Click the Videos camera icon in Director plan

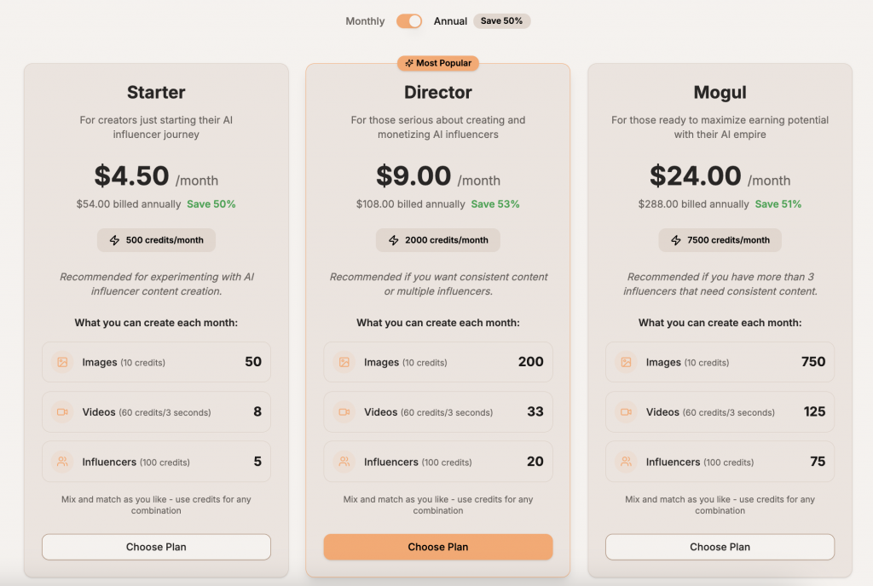(344, 412)
